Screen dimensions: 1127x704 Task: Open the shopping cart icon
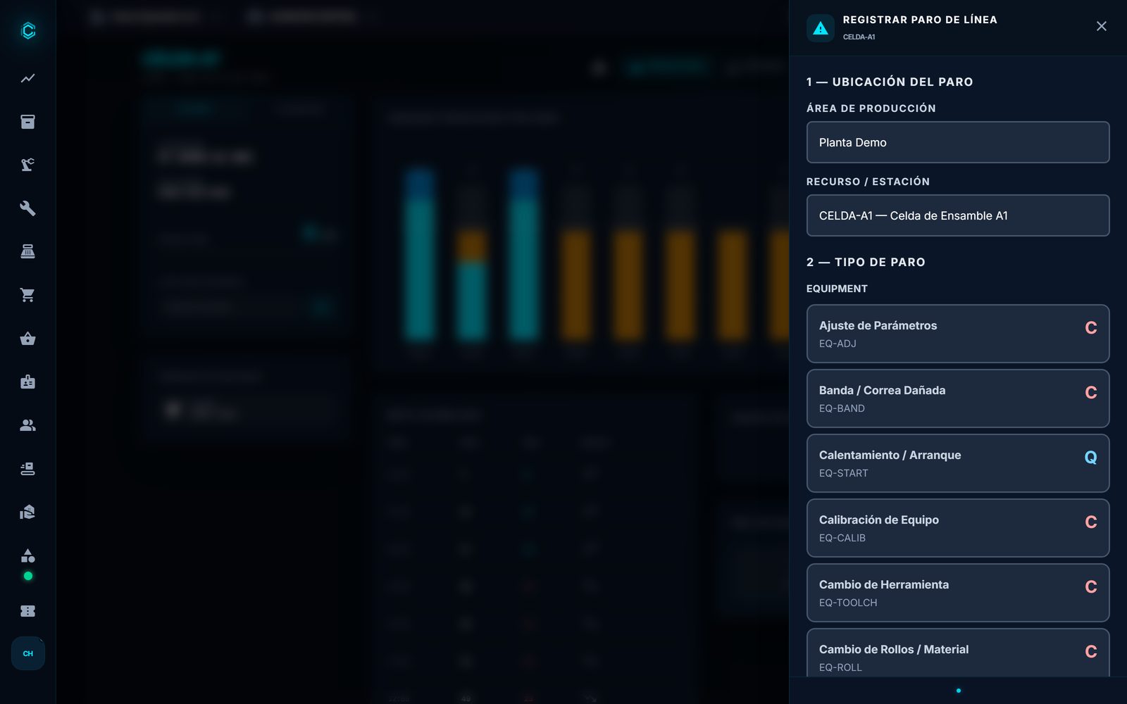(x=27, y=295)
